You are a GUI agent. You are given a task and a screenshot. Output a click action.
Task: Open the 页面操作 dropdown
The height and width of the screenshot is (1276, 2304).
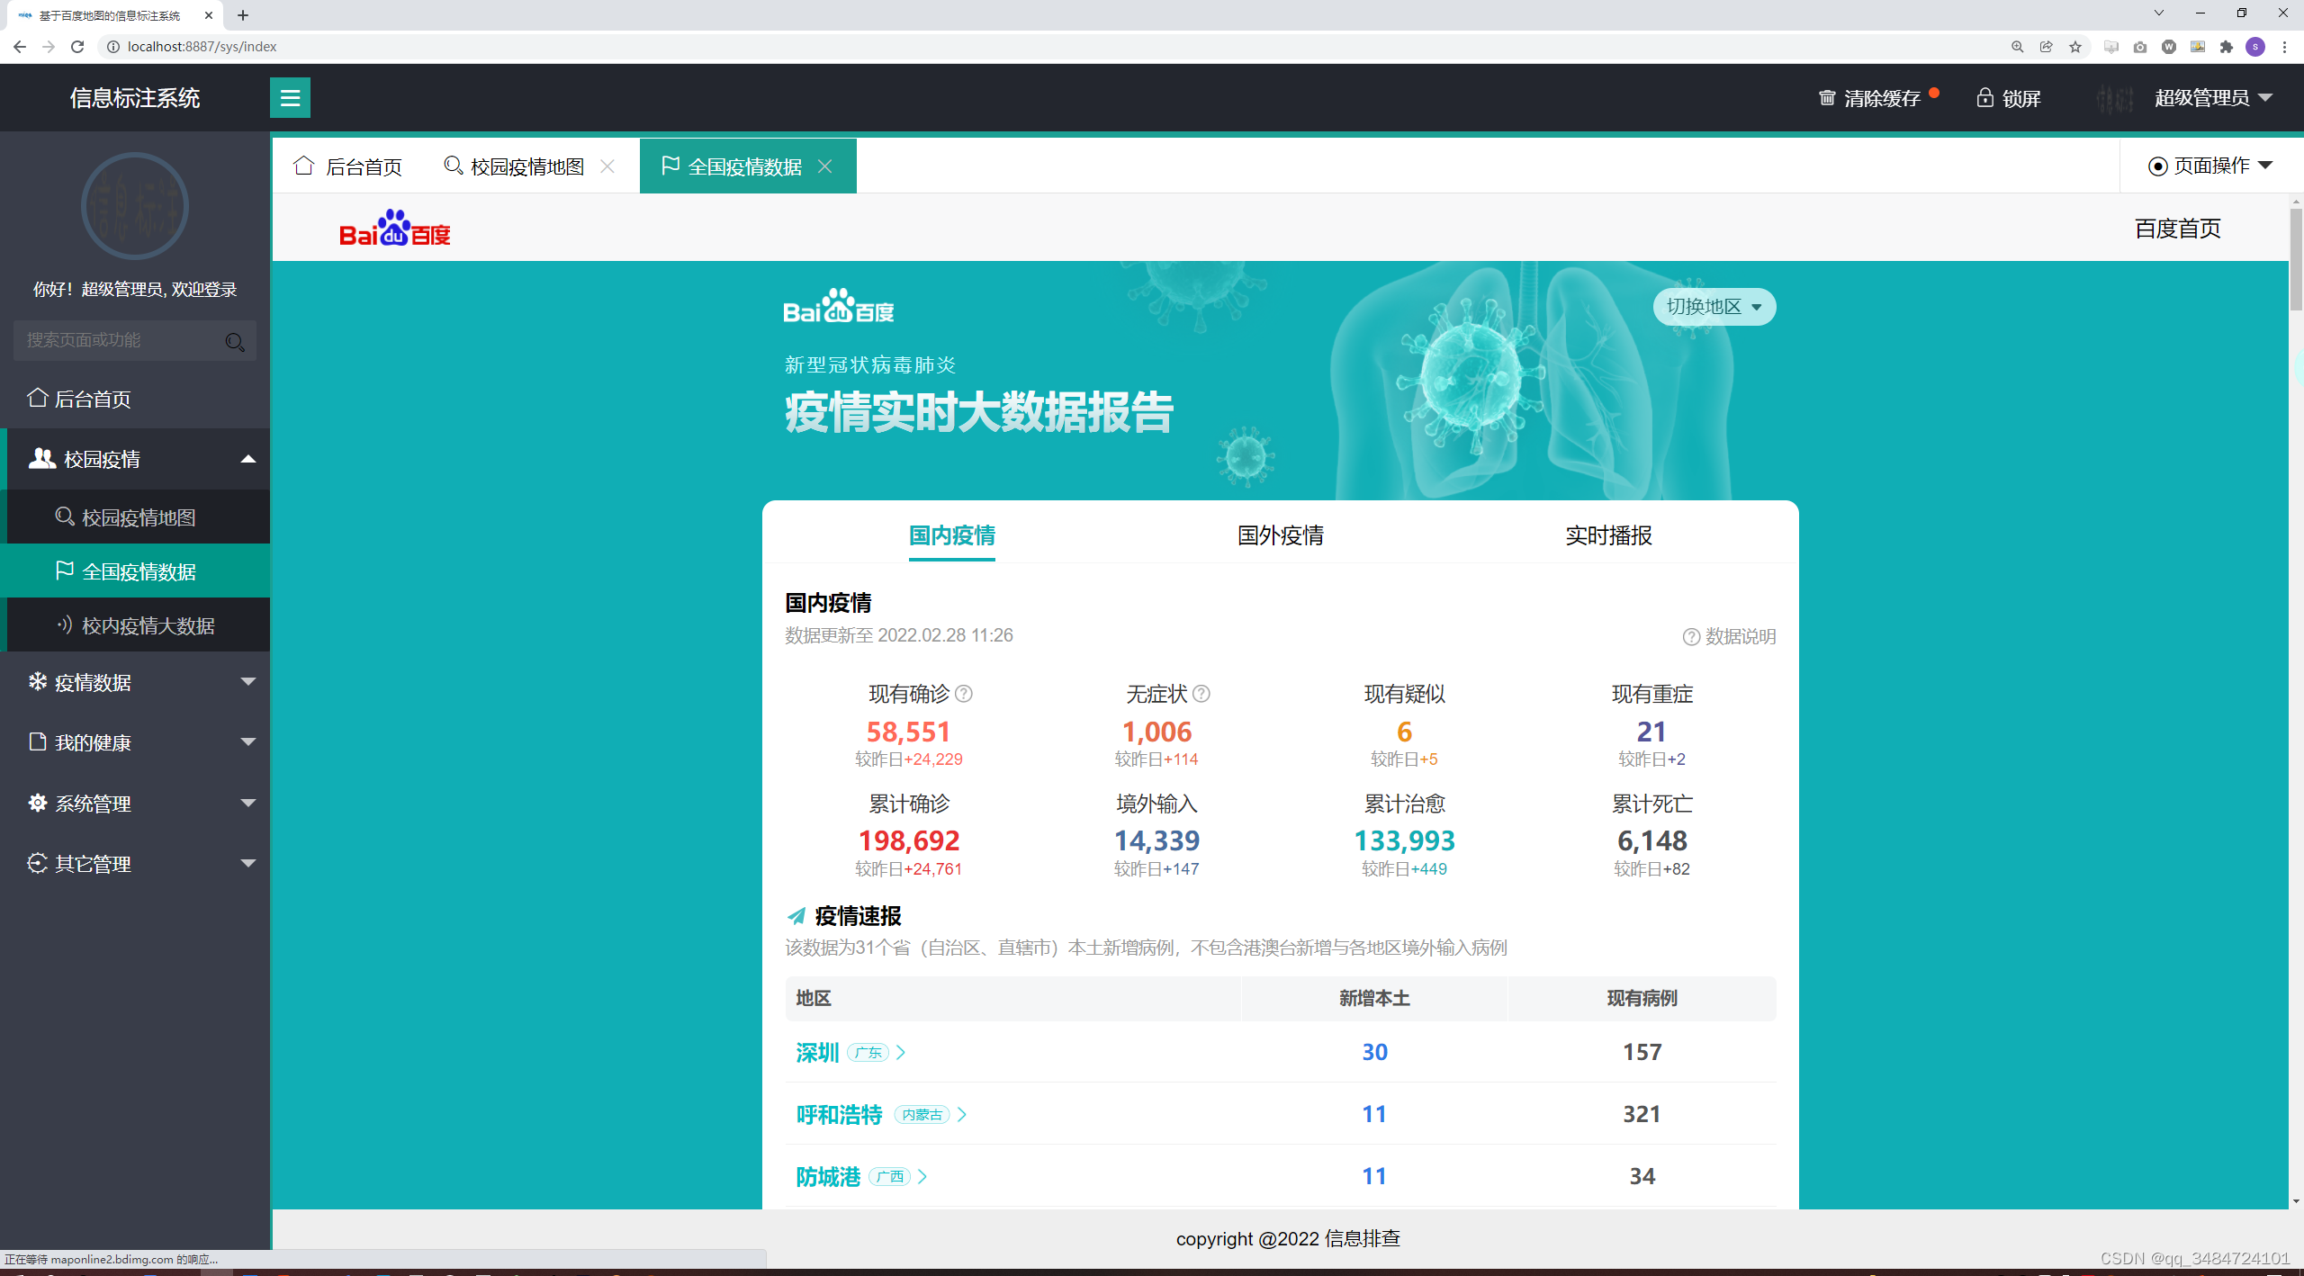(x=2210, y=166)
